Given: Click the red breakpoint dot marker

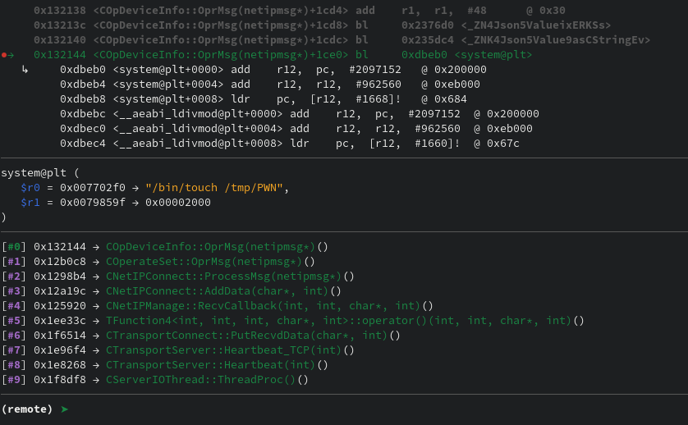Looking at the screenshot, I should (4, 55).
